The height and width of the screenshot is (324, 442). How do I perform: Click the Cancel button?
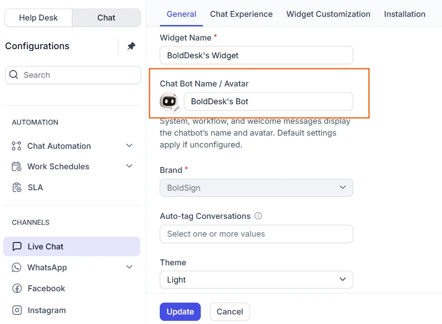[229, 312]
